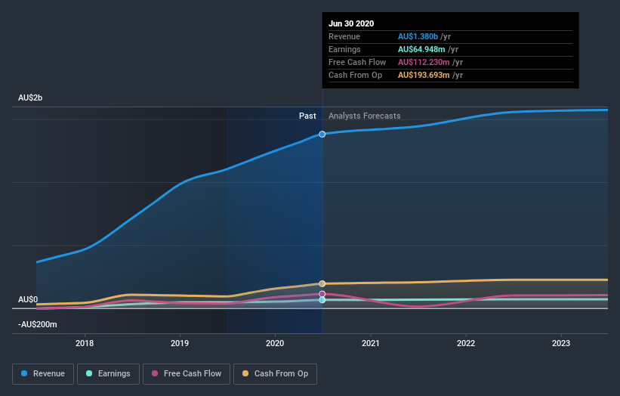Image resolution: width=620 pixels, height=396 pixels.
Task: Click the Past label
Action: pyautogui.click(x=307, y=116)
